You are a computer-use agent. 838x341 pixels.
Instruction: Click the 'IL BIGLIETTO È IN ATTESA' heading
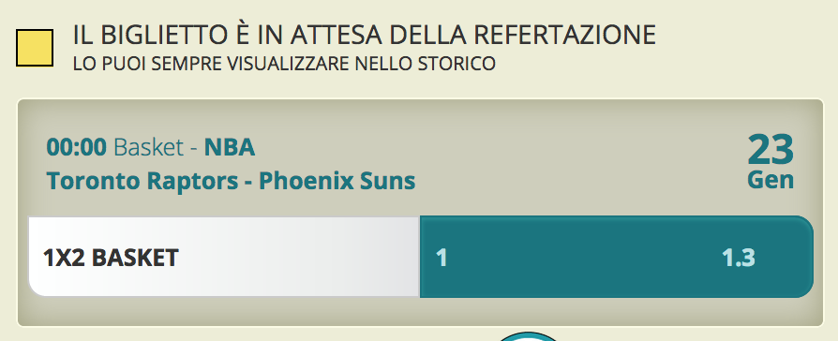tap(364, 36)
